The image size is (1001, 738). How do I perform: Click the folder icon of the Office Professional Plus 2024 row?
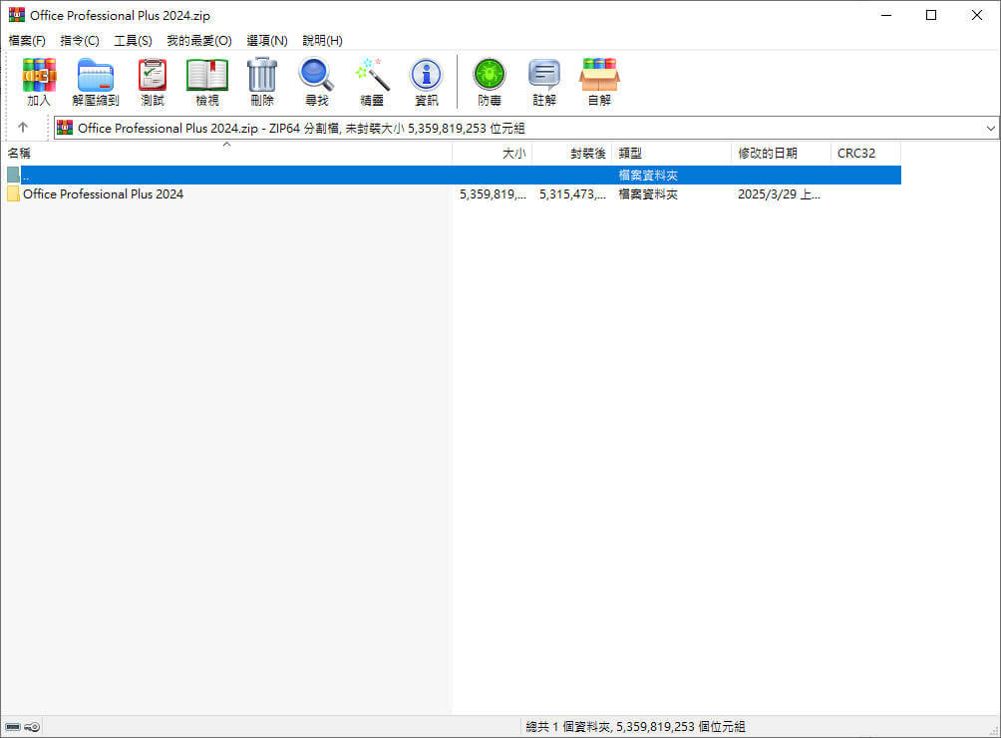(13, 194)
